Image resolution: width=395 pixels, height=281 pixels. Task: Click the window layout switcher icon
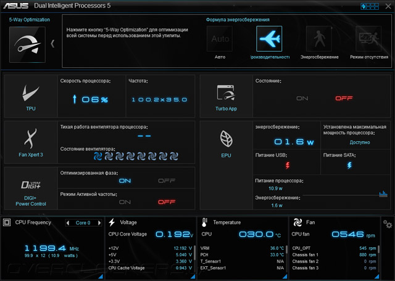(x=370, y=6)
